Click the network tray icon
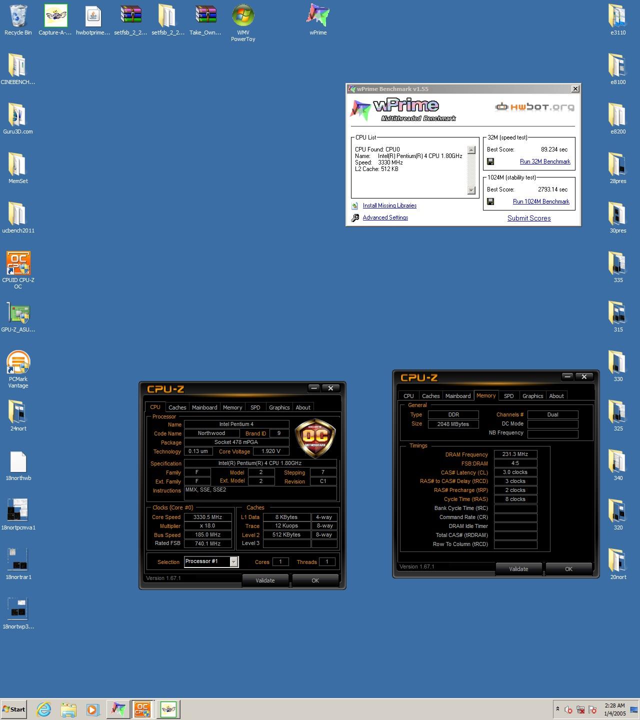 point(580,709)
